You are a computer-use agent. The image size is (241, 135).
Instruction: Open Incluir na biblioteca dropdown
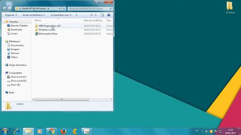click(34, 15)
